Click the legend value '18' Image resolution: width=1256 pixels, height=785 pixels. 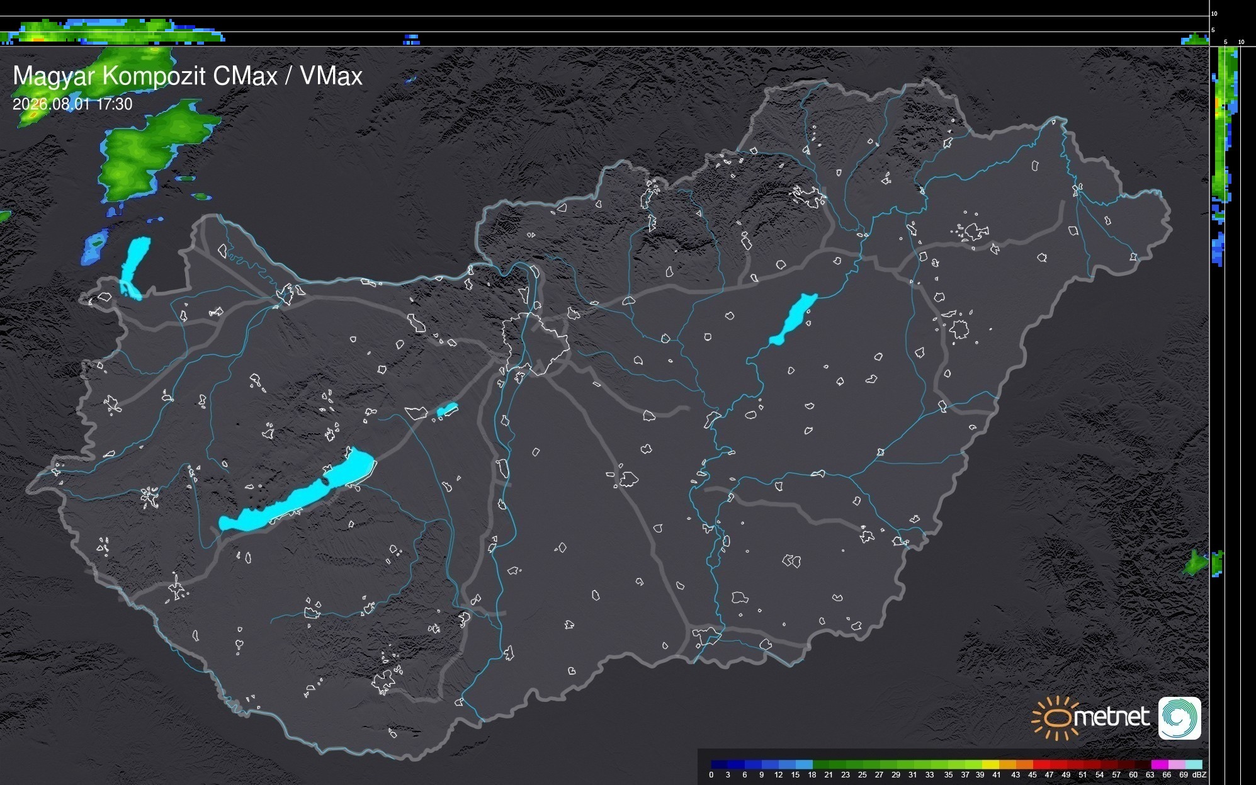[x=812, y=775]
